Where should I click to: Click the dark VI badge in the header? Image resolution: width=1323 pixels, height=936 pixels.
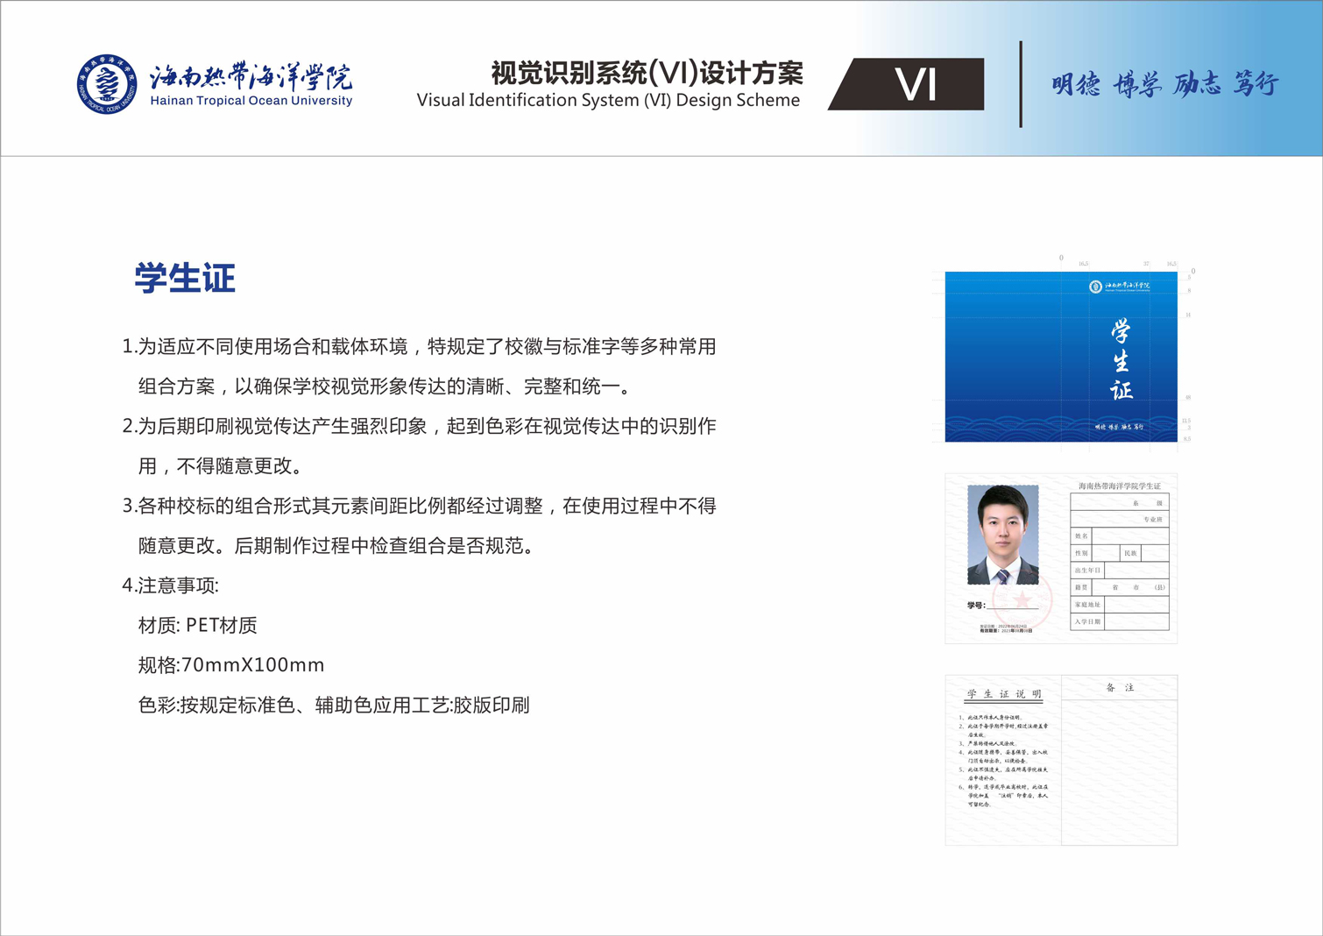[911, 85]
